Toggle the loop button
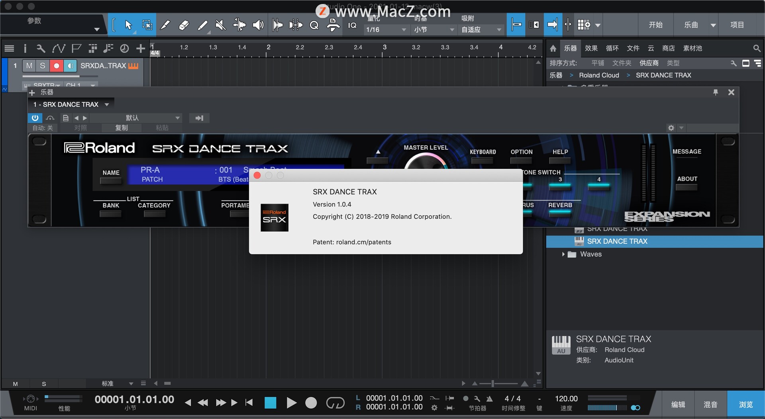Image resolution: width=765 pixels, height=419 pixels. 335,403
